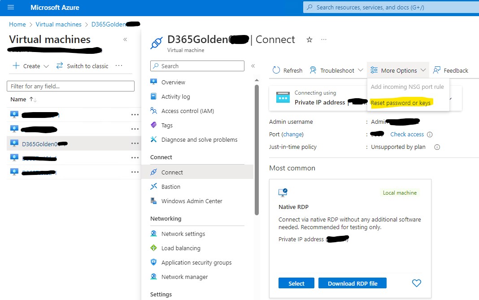
Task: Toggle the More Options dropdown
Action: click(x=398, y=70)
